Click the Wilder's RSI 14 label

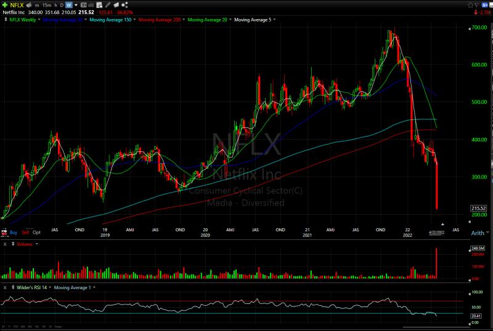click(32, 287)
